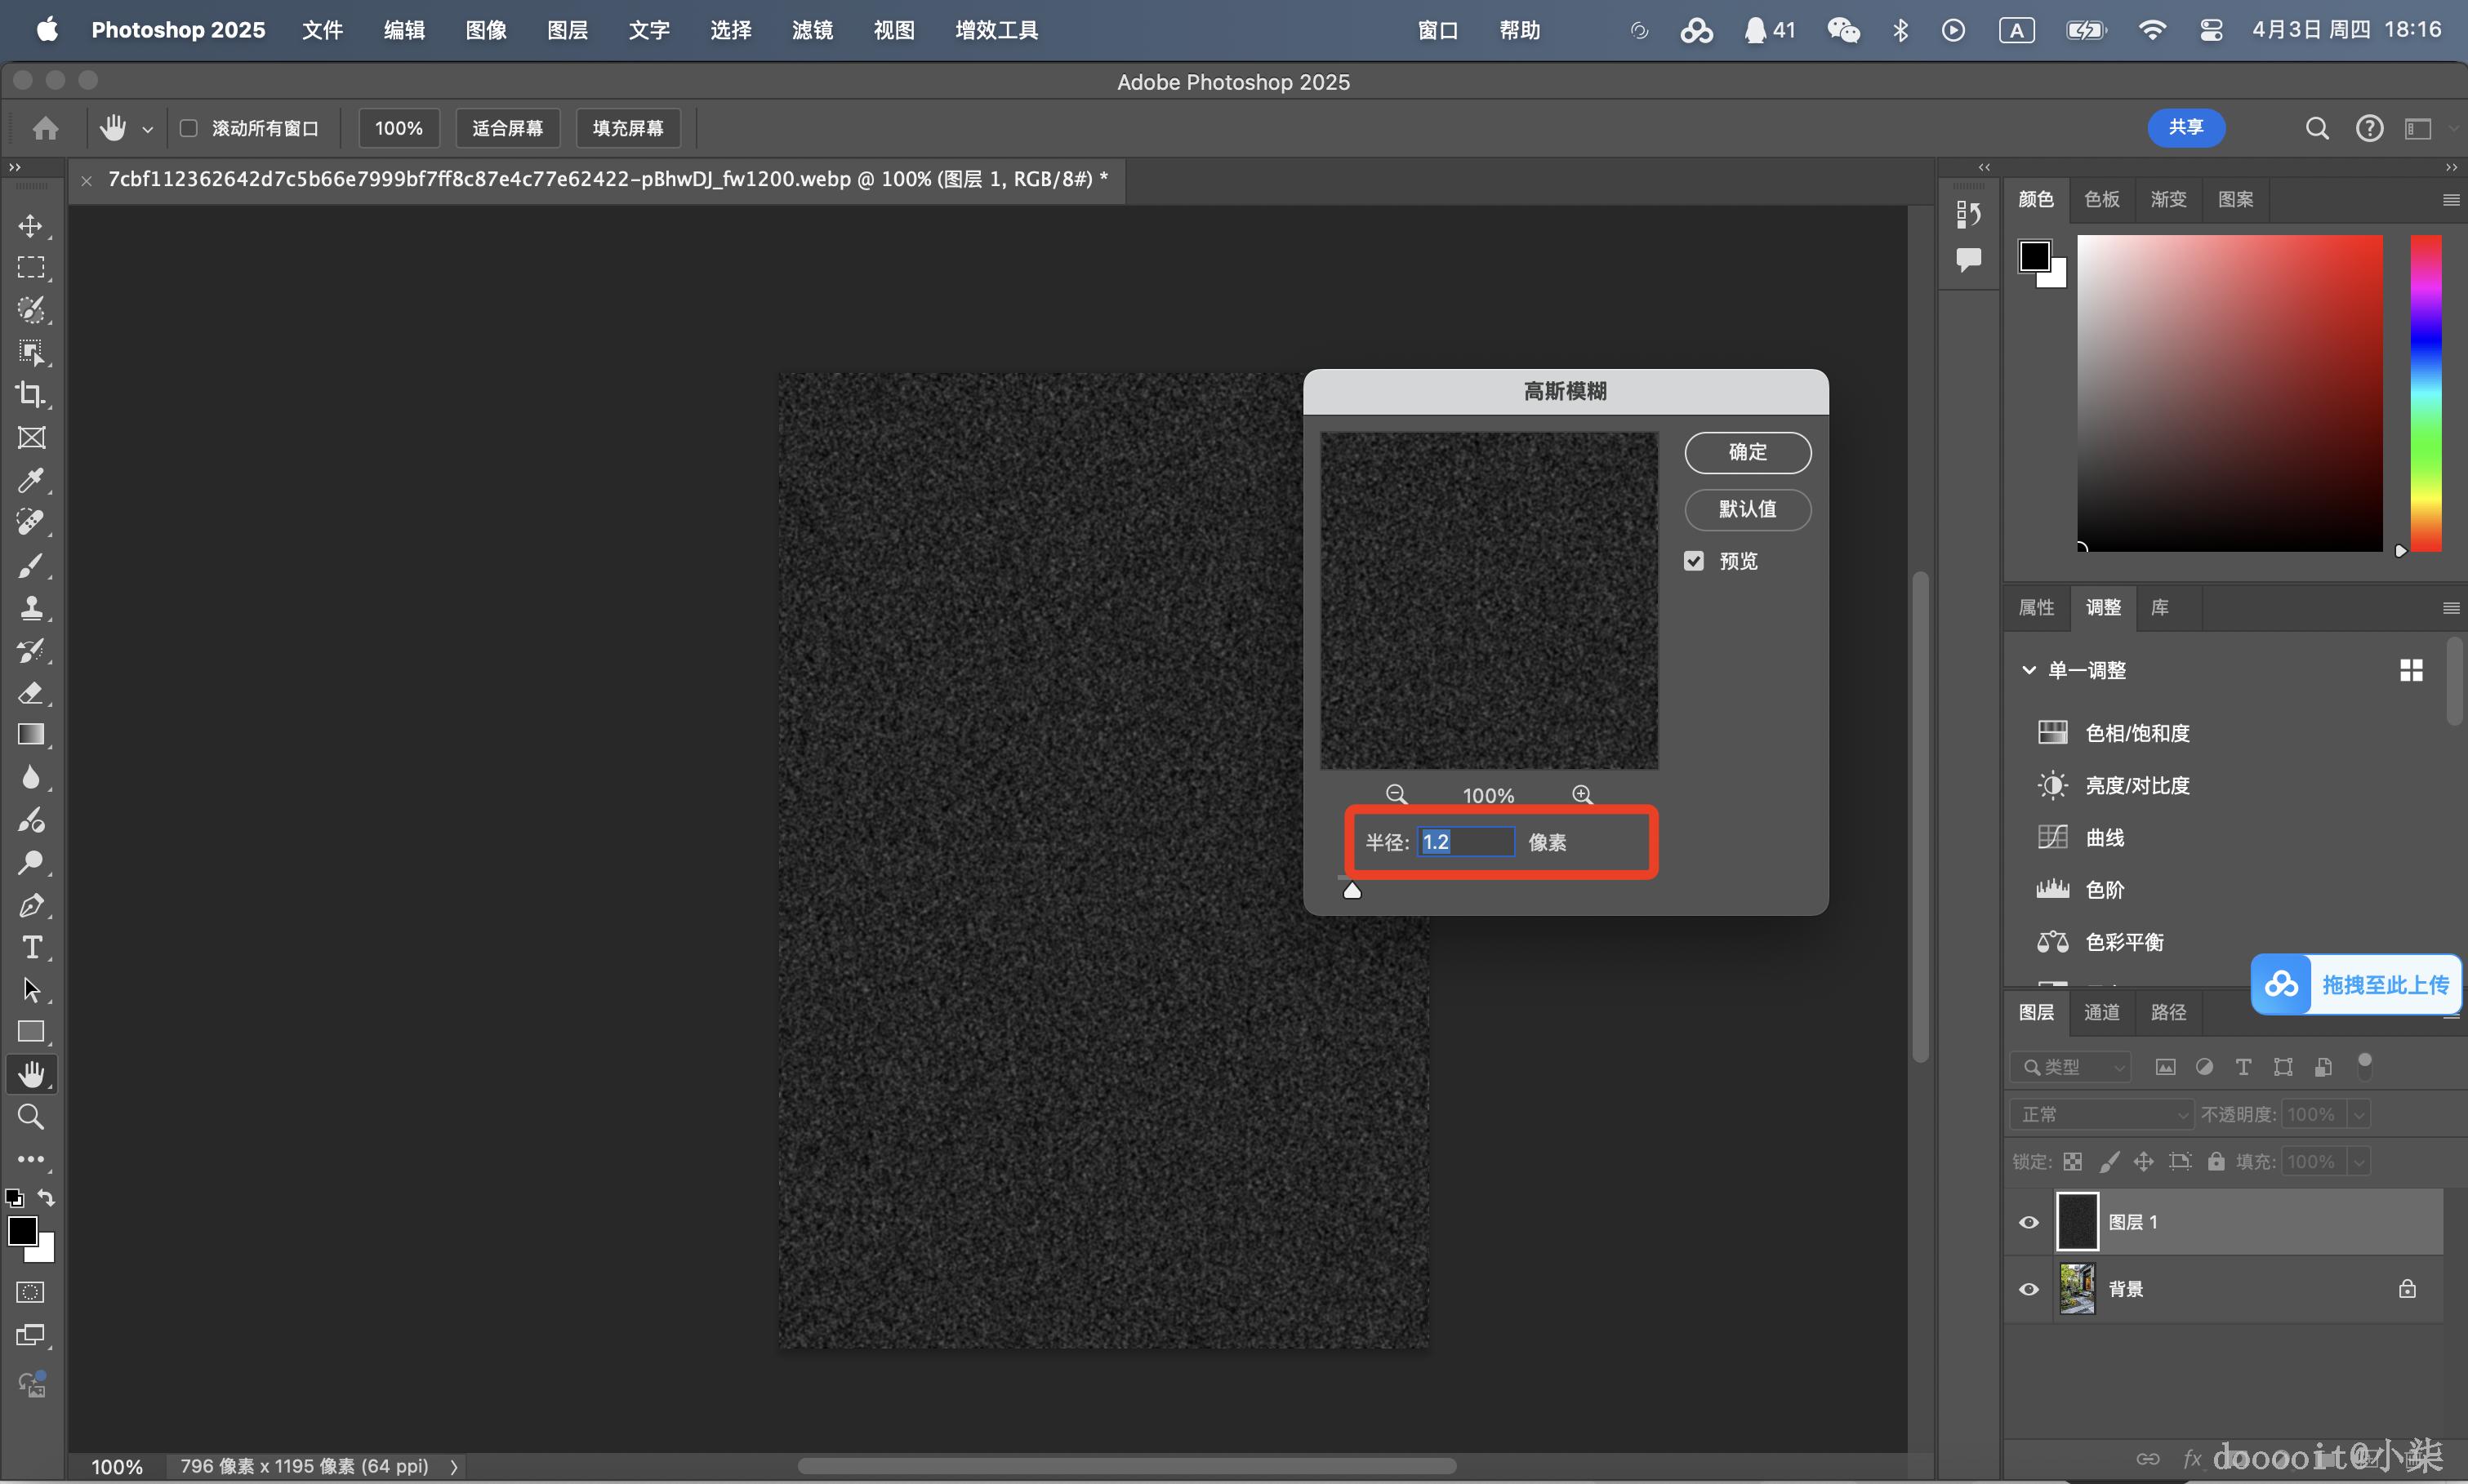The height and width of the screenshot is (1484, 2468).
Task: Enable 滚动所有窗口 checkbox
Action: [x=188, y=128]
